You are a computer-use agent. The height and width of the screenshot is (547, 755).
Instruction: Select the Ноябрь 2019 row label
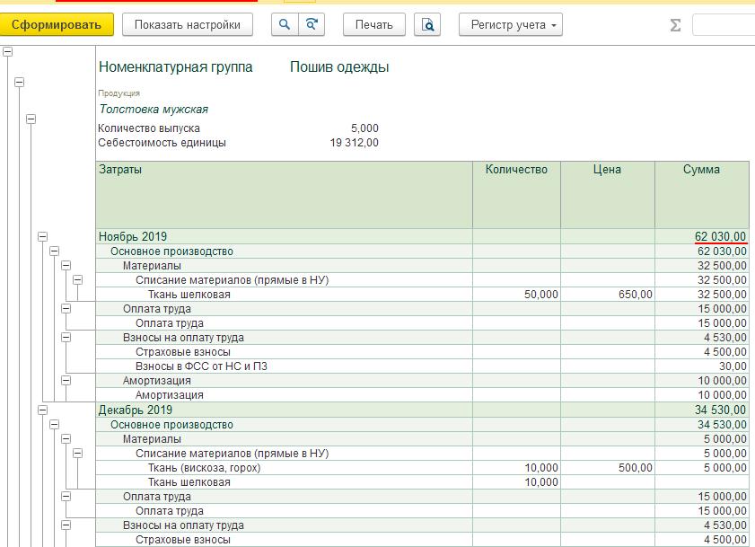(132, 236)
